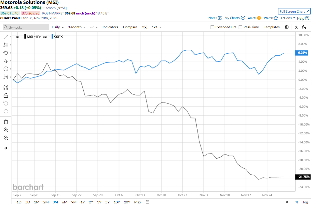Click the Symbol search field
Image resolution: width=311 pixels, height=204 pixels.
coord(26,27)
